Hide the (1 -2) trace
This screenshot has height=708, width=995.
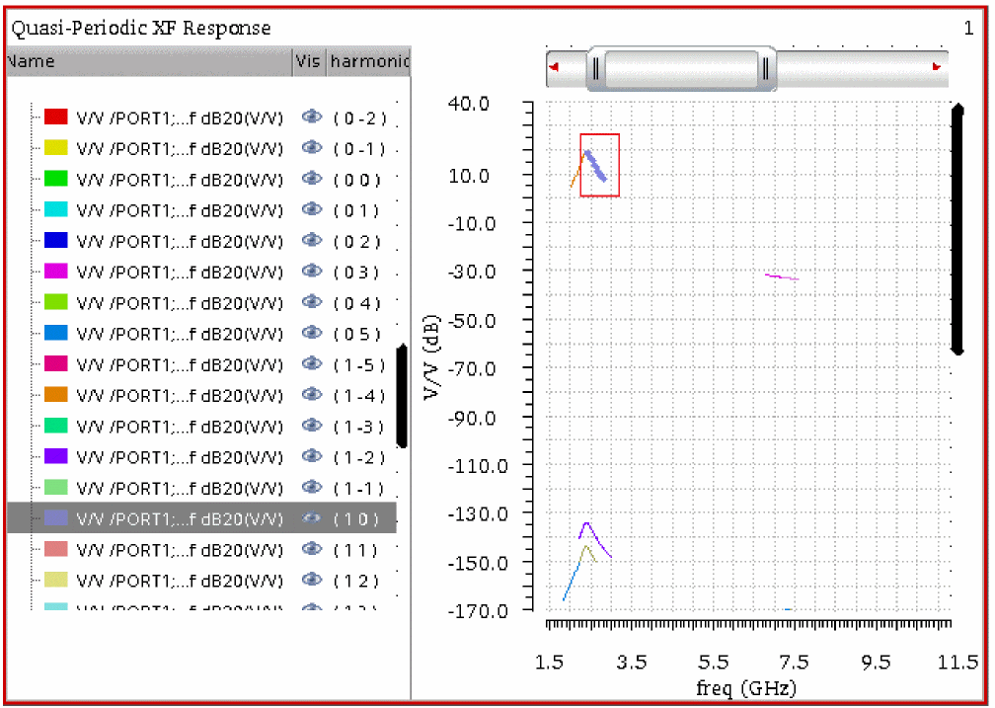pos(312,456)
